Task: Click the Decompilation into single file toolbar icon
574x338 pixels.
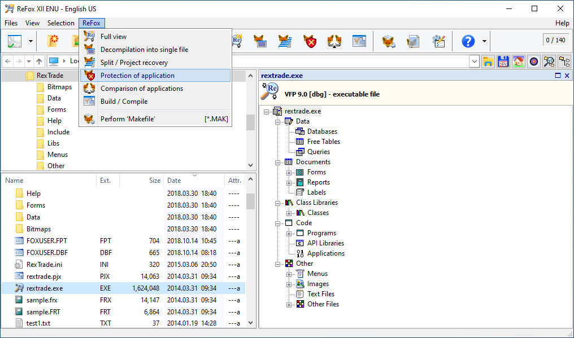Action: [259, 41]
